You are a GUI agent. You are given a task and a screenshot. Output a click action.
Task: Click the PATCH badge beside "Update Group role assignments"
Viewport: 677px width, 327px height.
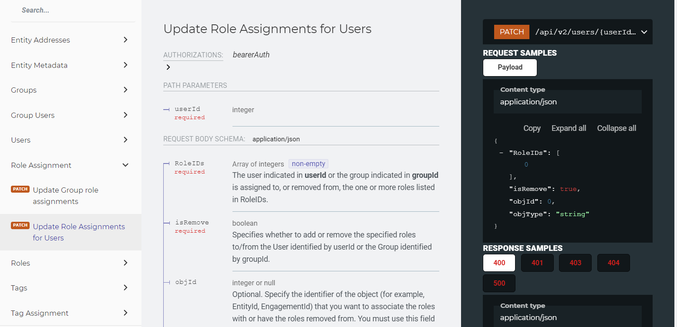20,189
